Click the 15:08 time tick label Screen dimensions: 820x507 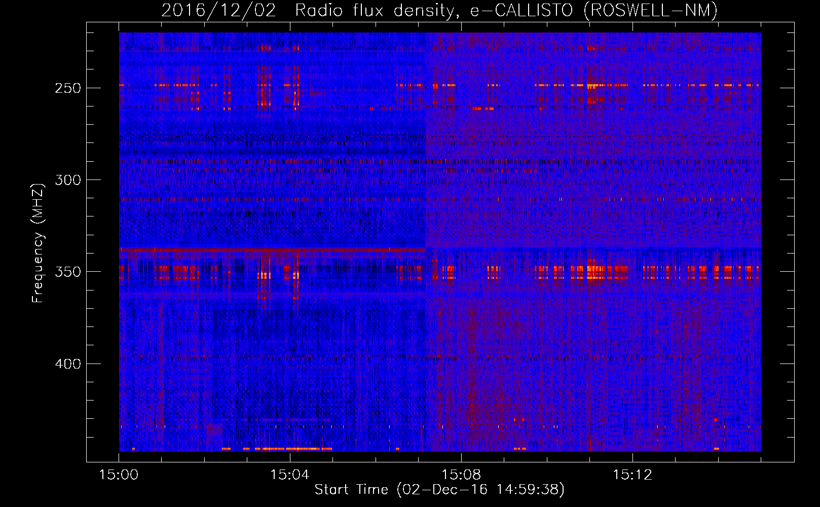(x=461, y=475)
